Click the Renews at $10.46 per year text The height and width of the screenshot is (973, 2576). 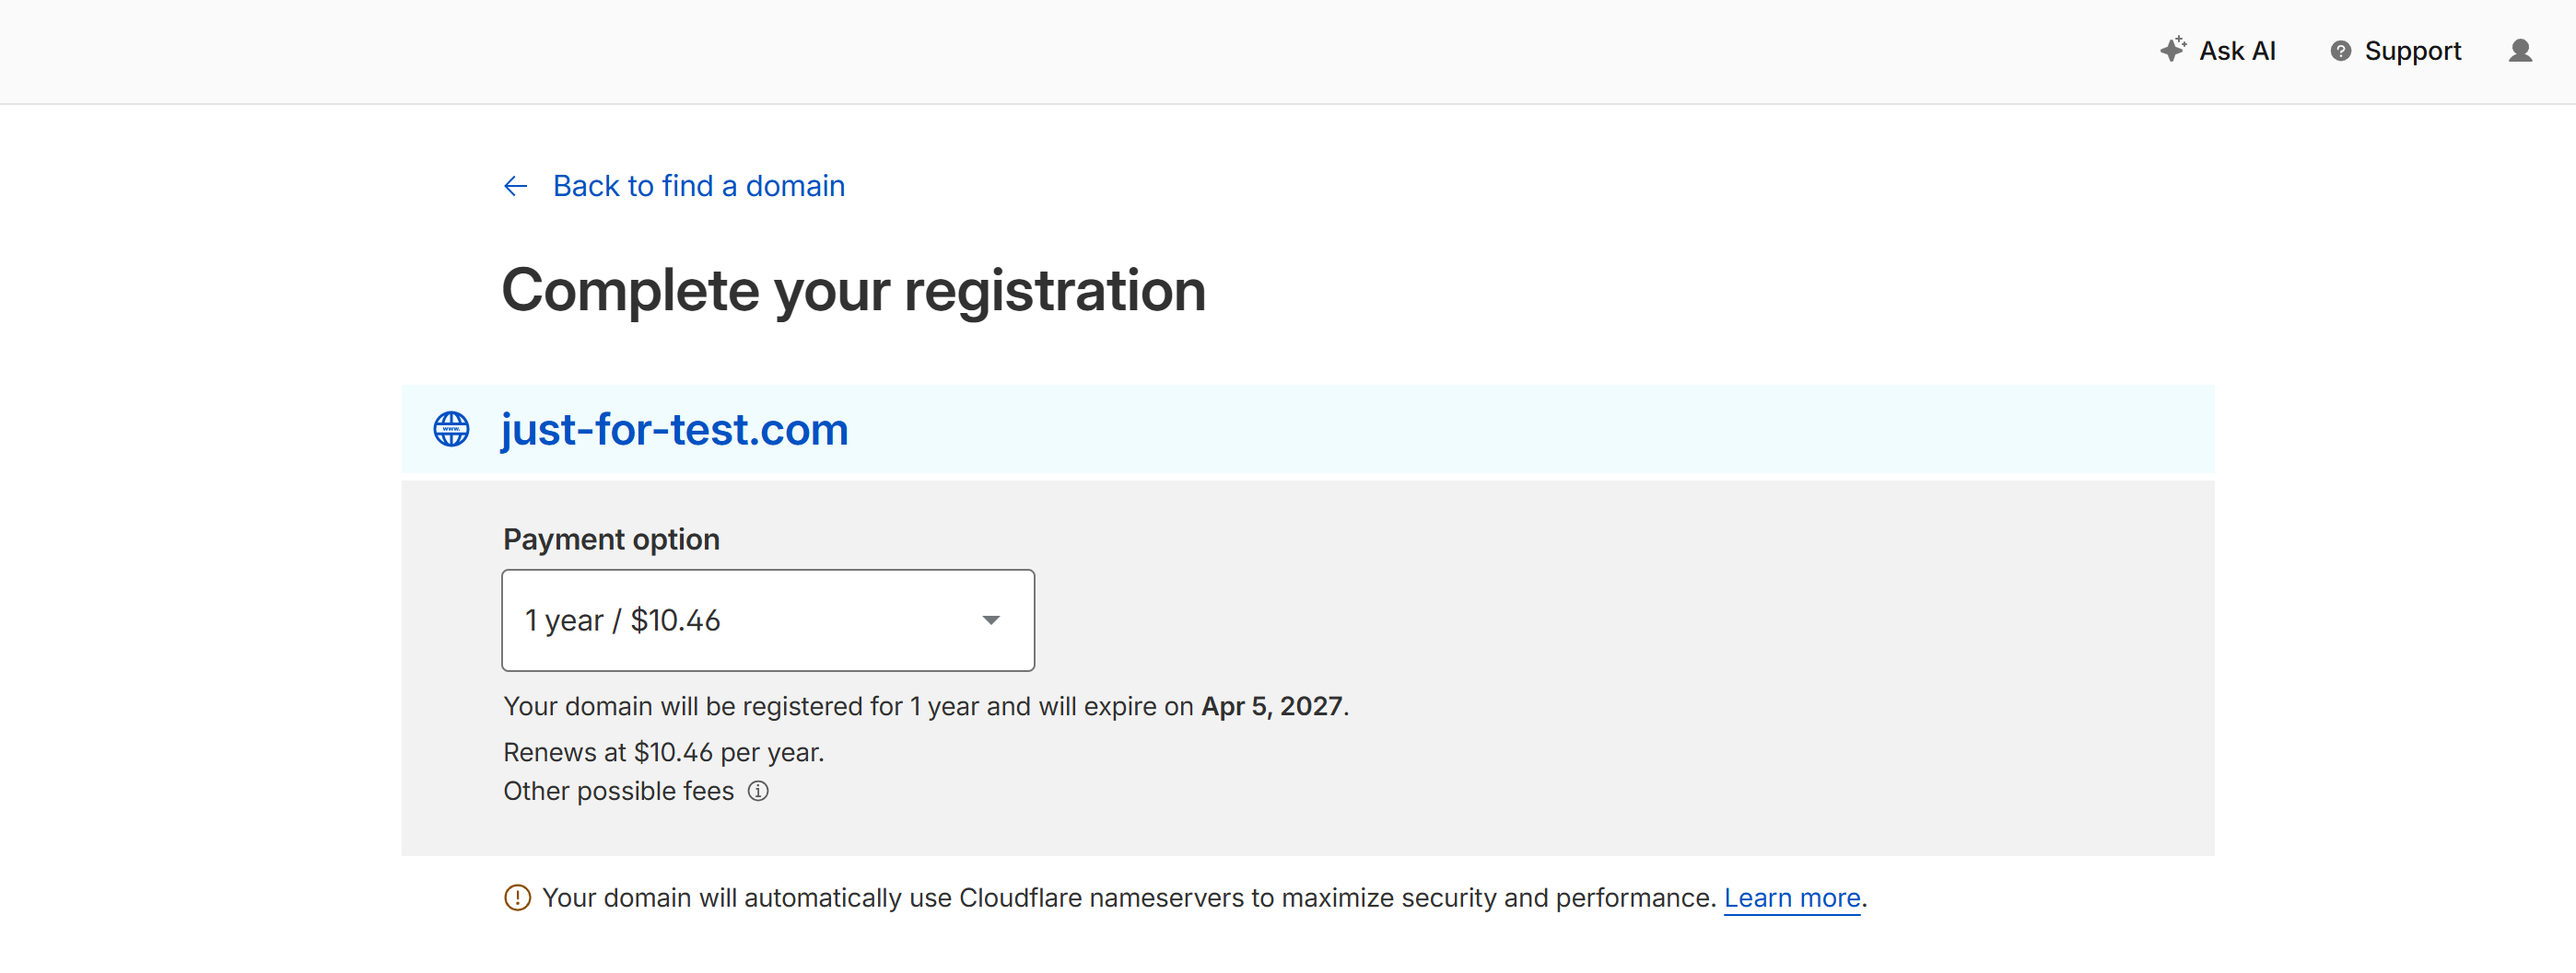point(663,752)
